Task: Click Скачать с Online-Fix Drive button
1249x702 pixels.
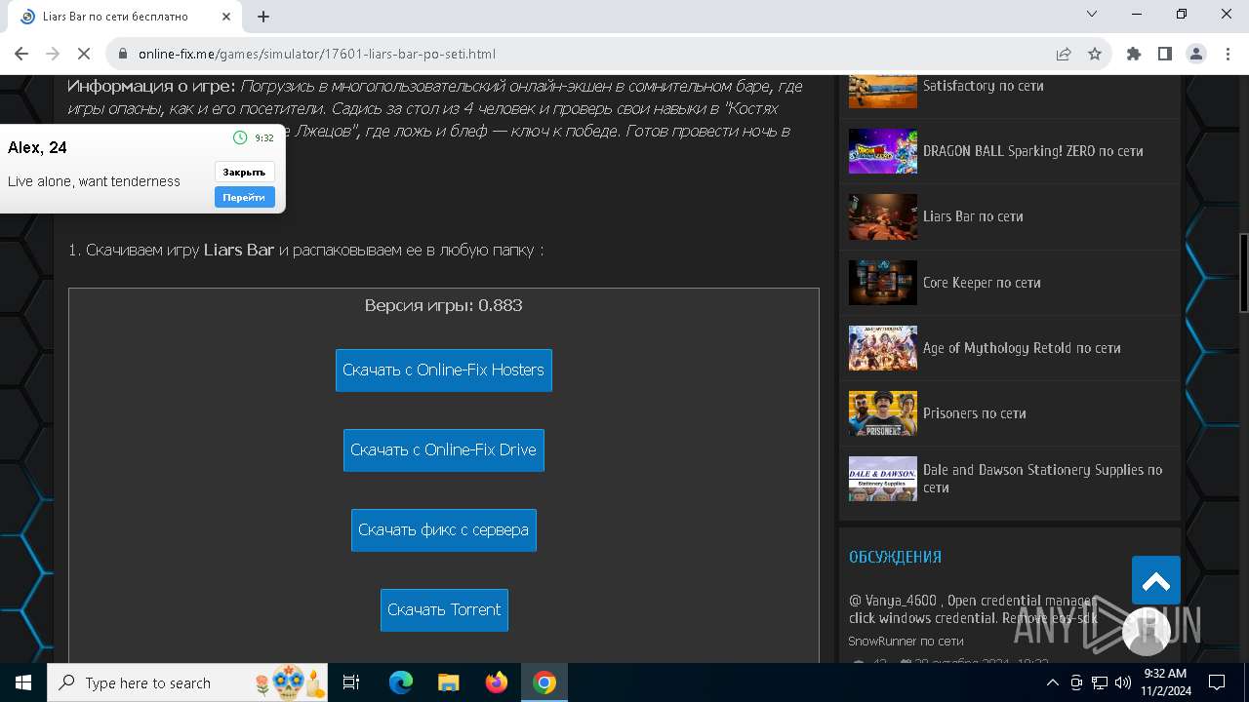Action: 444,450
